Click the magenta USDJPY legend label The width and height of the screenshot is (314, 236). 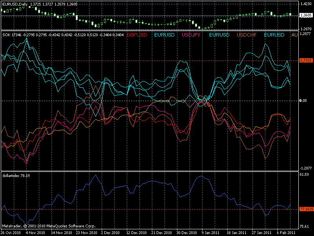pos(191,35)
